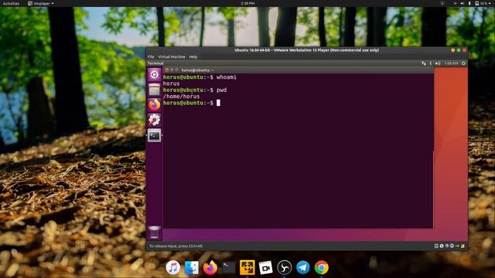
Task: Open the guest sound volume indicator
Action: tap(438, 63)
